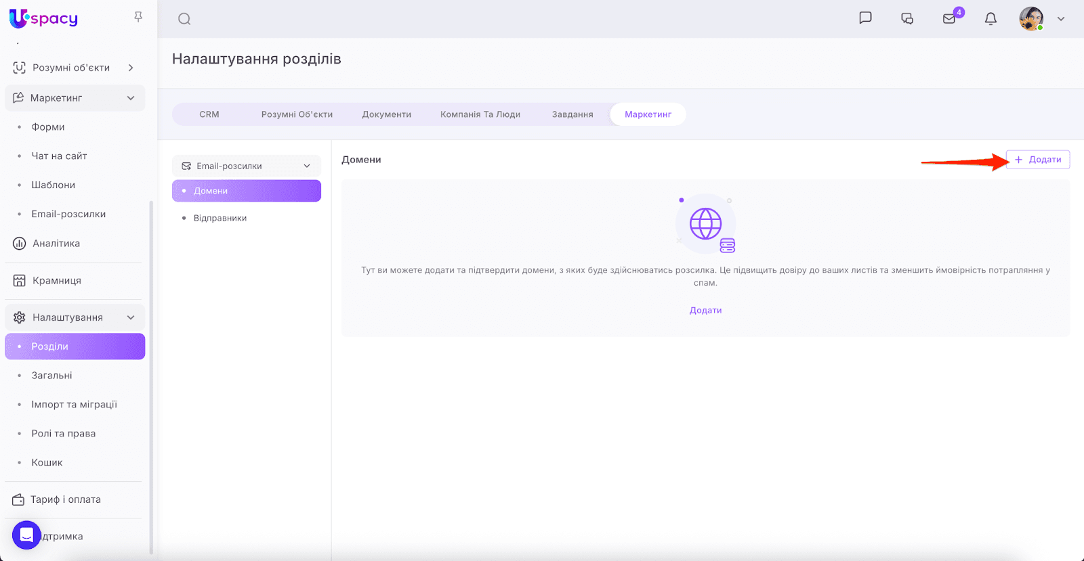Click the Додати link under description
Image resolution: width=1084 pixels, height=561 pixels.
[705, 310]
